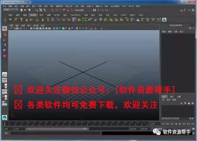
Task: Open the Help menu in main menubar
Action: (138, 6)
